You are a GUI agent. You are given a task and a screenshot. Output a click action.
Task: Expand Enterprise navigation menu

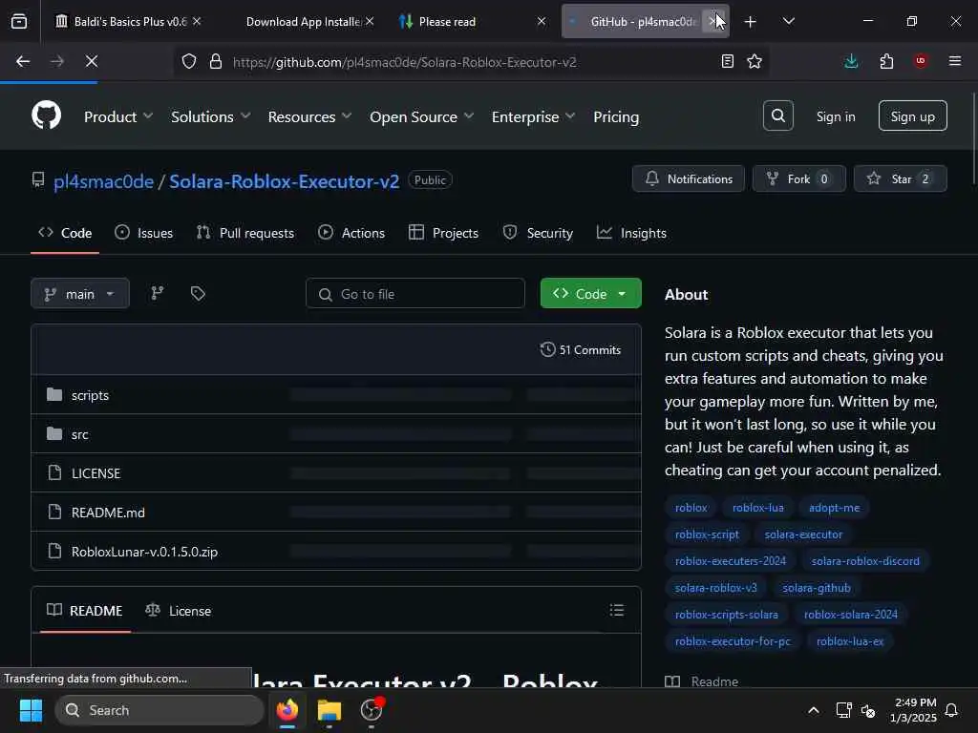click(x=533, y=116)
